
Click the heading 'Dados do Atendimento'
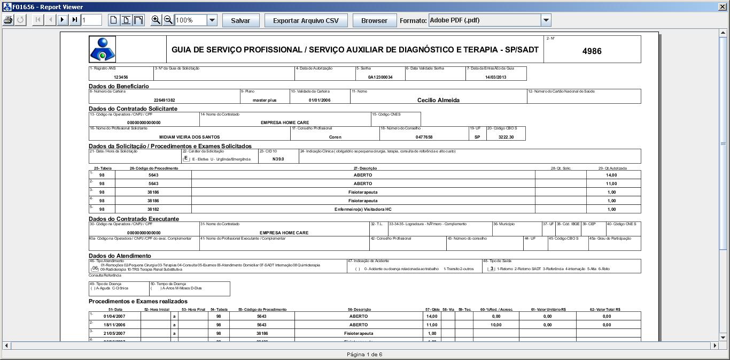pos(120,256)
